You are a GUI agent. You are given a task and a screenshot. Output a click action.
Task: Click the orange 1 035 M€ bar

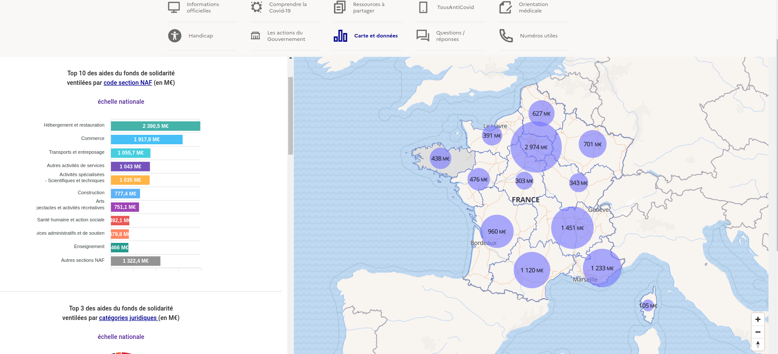pos(130,180)
